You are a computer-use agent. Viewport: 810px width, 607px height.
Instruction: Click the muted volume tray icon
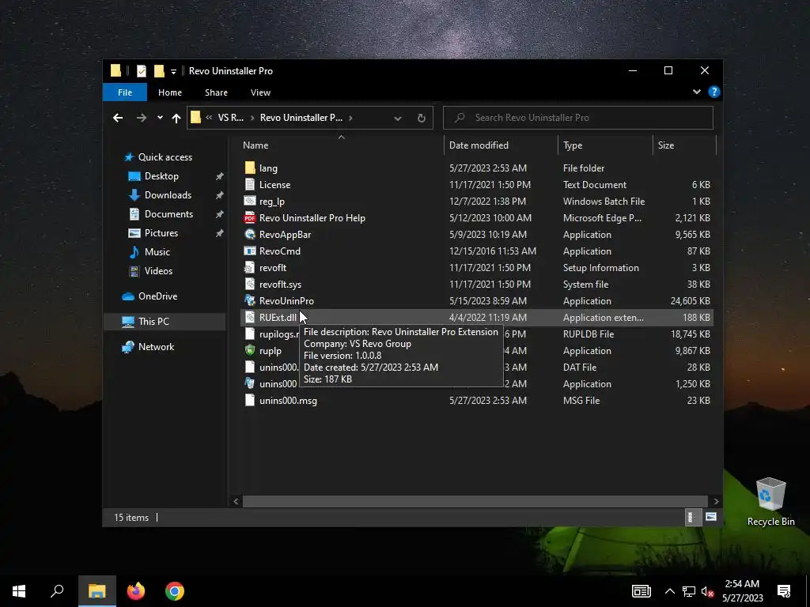click(x=707, y=591)
